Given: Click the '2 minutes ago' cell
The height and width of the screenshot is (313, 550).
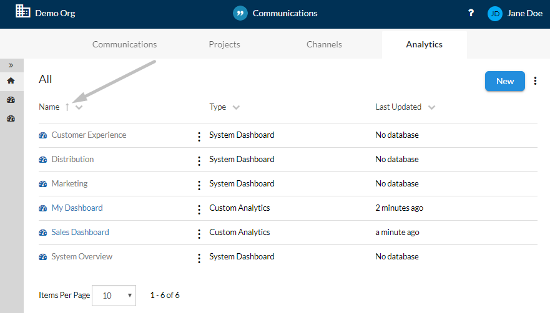Looking at the screenshot, I should click(x=399, y=208).
